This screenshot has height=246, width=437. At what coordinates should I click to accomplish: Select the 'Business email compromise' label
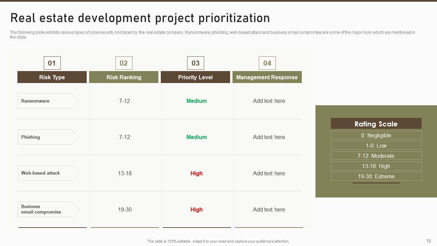48,209
